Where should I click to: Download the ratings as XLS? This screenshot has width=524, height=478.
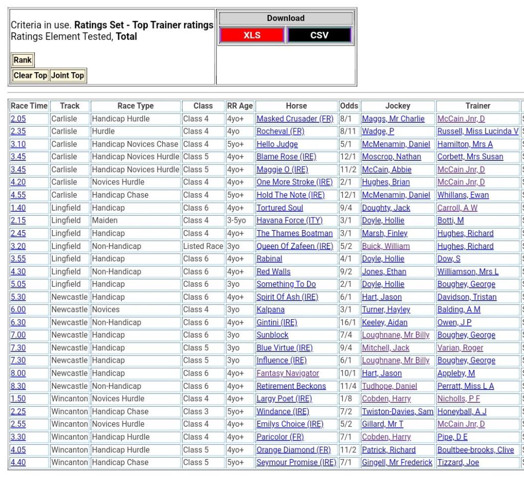(x=251, y=35)
